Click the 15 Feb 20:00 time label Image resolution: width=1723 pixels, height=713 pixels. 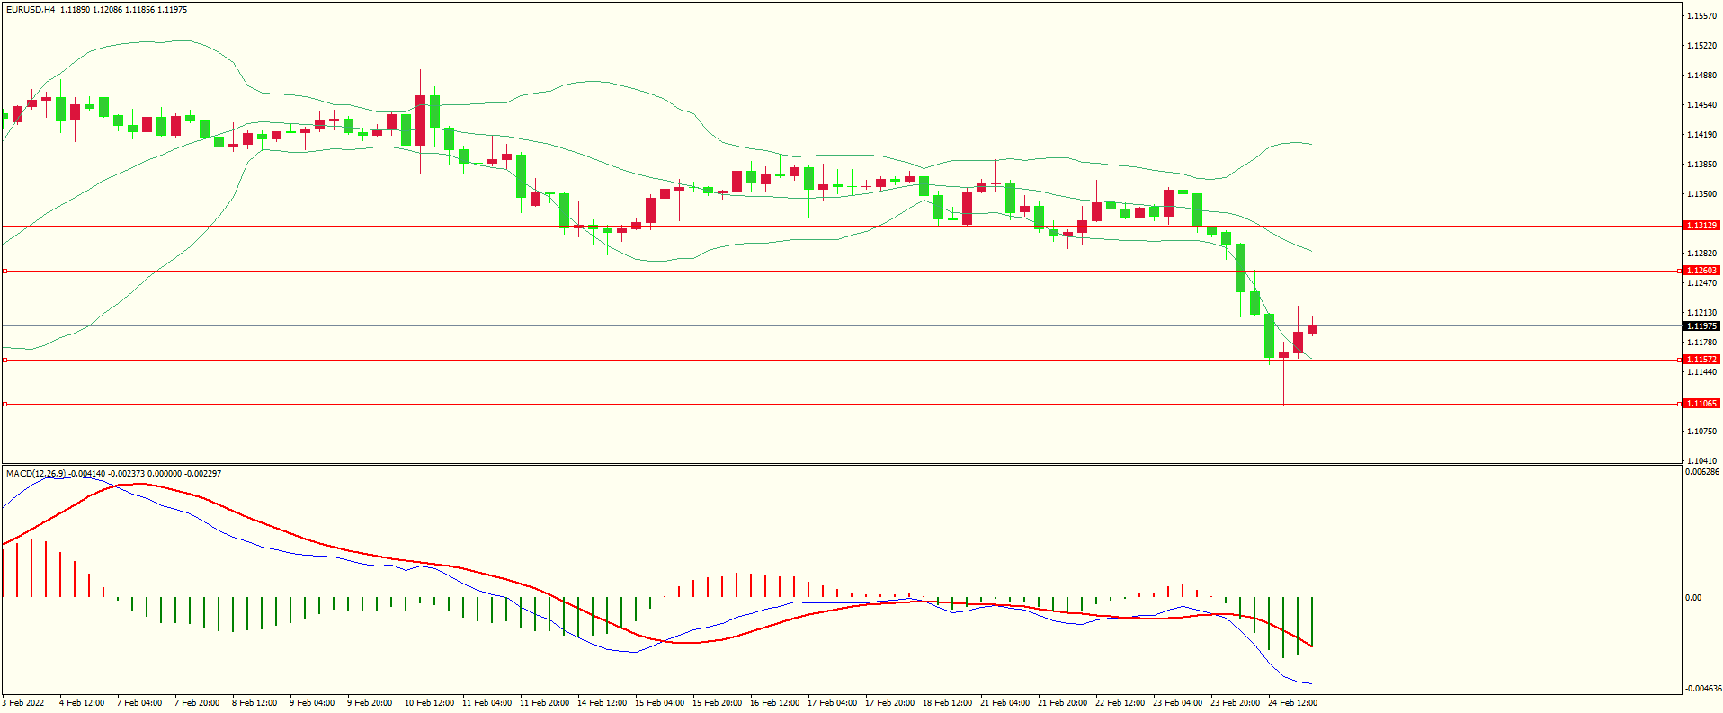[x=717, y=703]
